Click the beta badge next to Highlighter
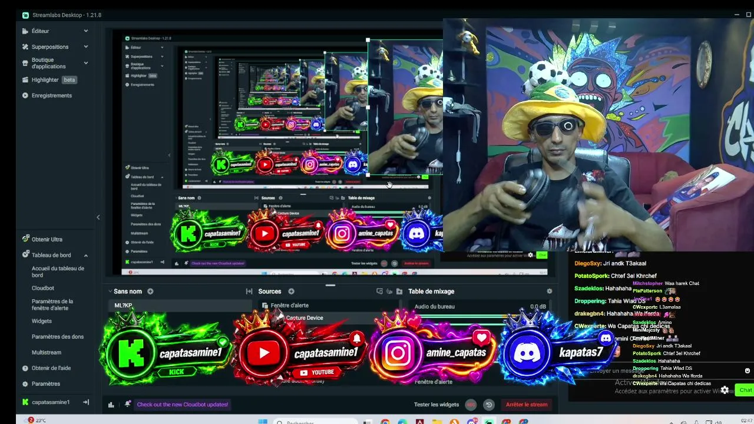 (x=70, y=79)
